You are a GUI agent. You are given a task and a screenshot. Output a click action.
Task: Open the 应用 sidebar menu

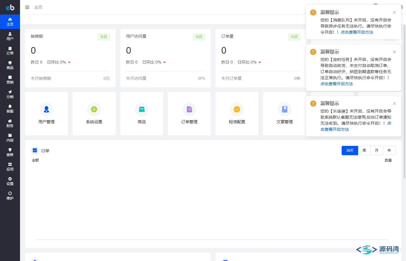pos(10,167)
